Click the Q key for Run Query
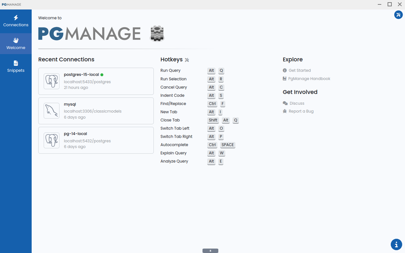 coord(221,71)
